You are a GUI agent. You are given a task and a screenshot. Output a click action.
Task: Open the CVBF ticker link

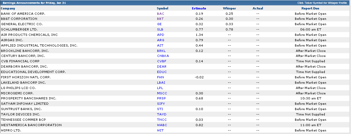coord(162,61)
